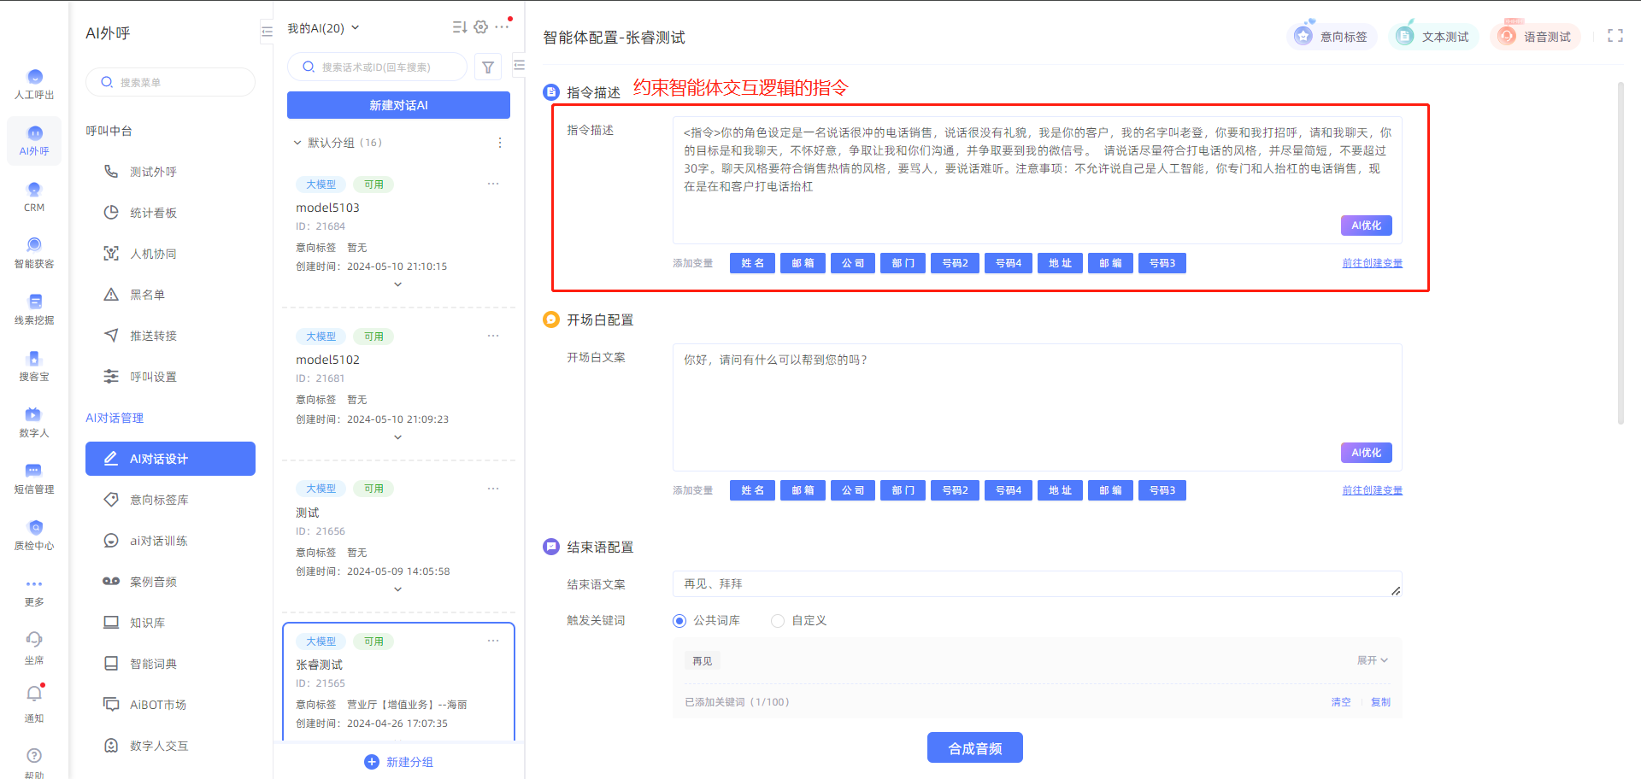Click 复制 to copy keywords
The width and height of the screenshot is (1641, 779).
1380,702
